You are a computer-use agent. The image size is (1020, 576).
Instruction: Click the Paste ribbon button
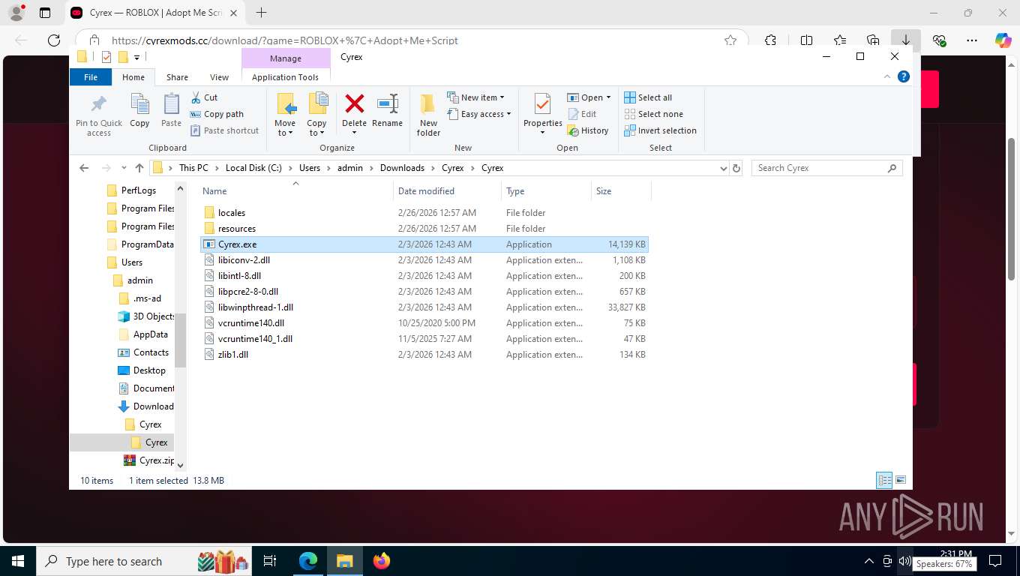[x=171, y=111]
